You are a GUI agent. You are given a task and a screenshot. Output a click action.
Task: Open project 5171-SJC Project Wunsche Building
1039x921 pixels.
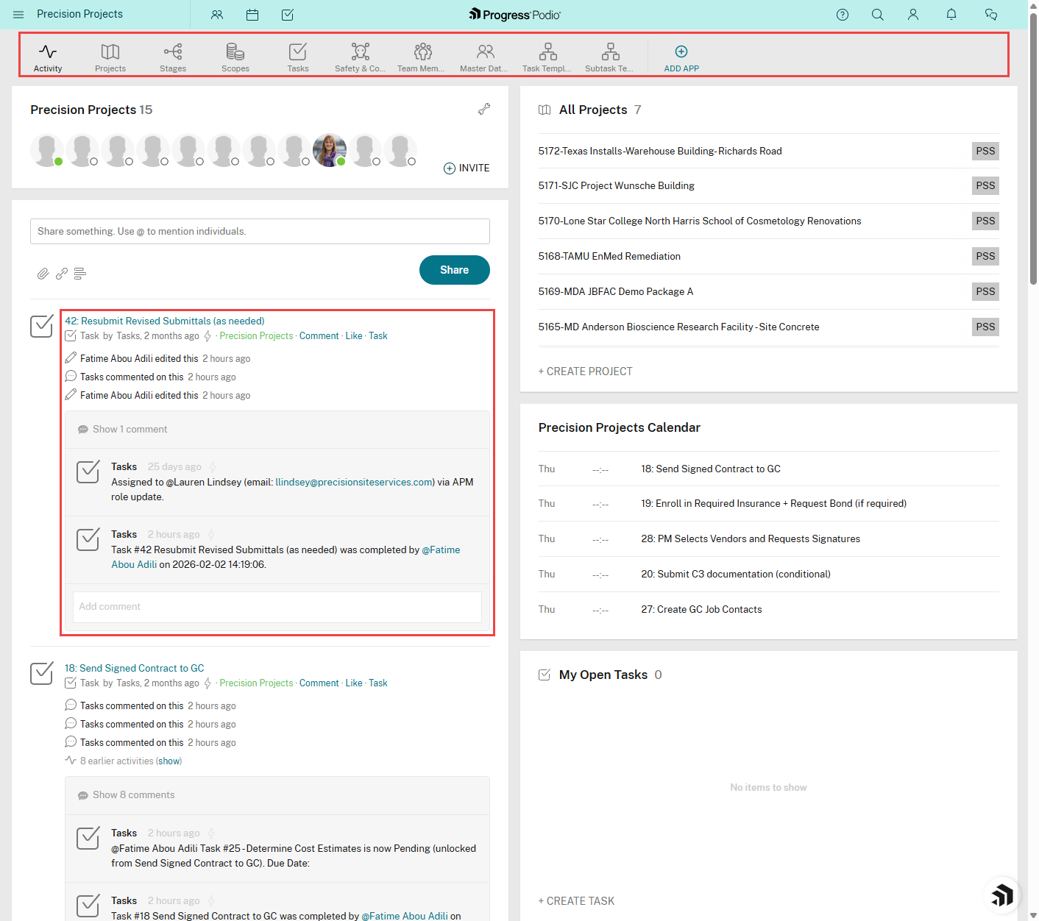(617, 185)
